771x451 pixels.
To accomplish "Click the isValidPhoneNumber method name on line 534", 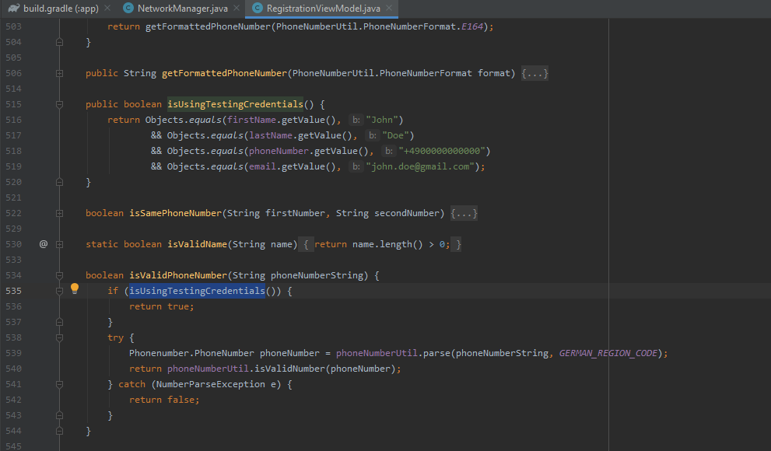I will click(x=178, y=275).
